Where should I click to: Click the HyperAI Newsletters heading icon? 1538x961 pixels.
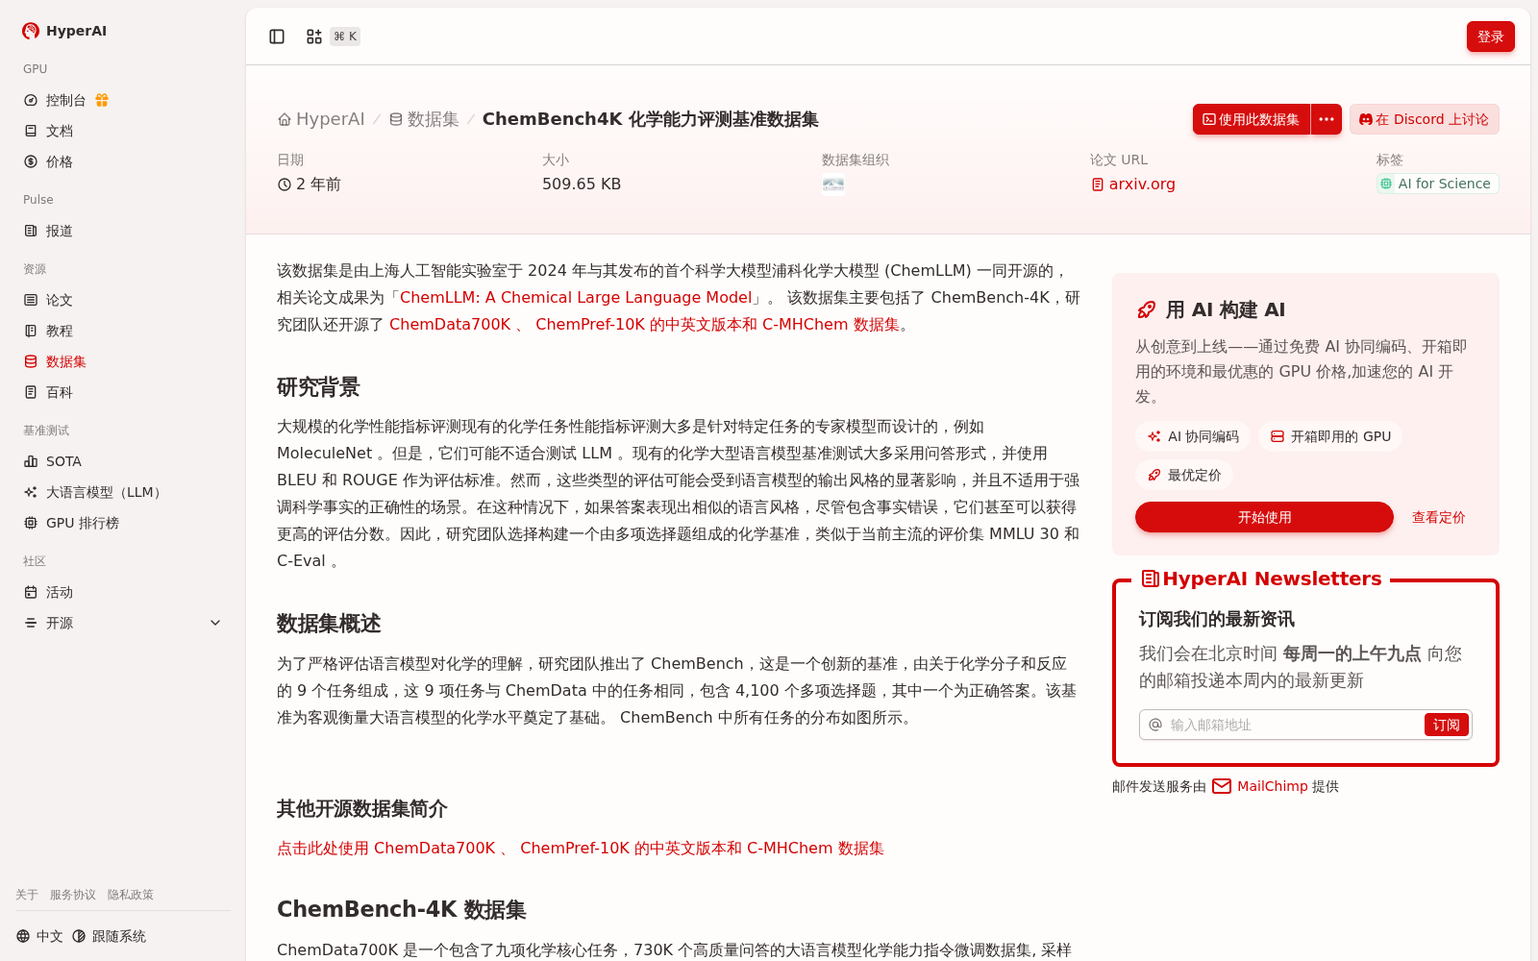click(x=1150, y=579)
